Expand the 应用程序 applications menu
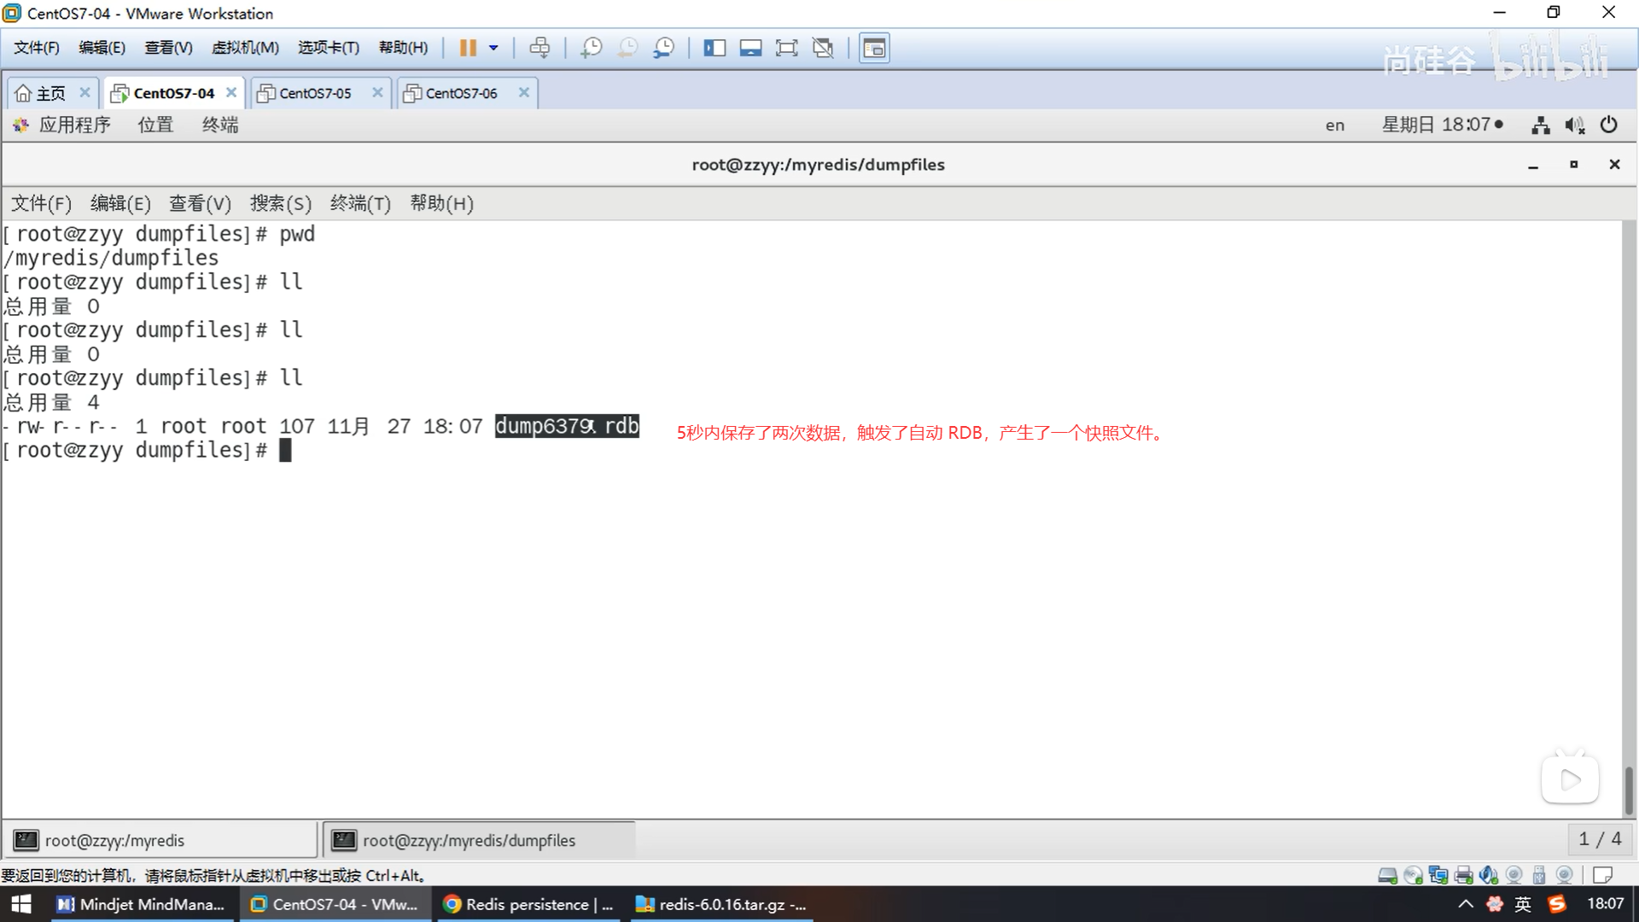The width and height of the screenshot is (1639, 922). coord(73,125)
